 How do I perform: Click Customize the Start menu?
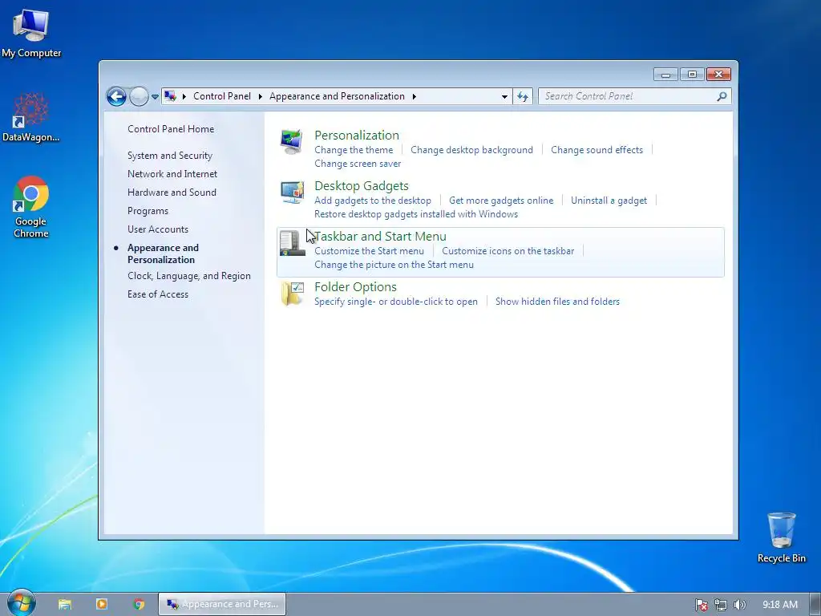point(369,251)
